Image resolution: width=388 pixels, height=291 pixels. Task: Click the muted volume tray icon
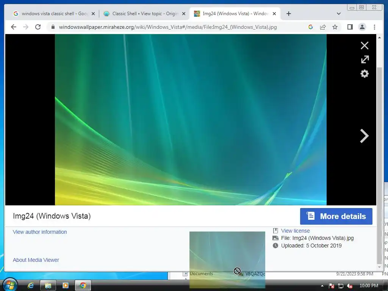click(x=350, y=286)
